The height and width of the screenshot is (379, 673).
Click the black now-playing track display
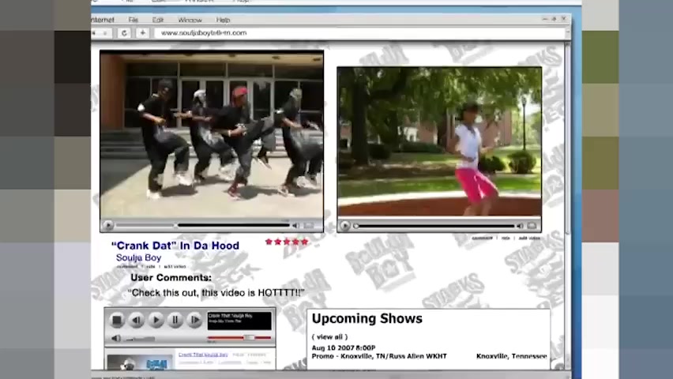[x=239, y=321]
